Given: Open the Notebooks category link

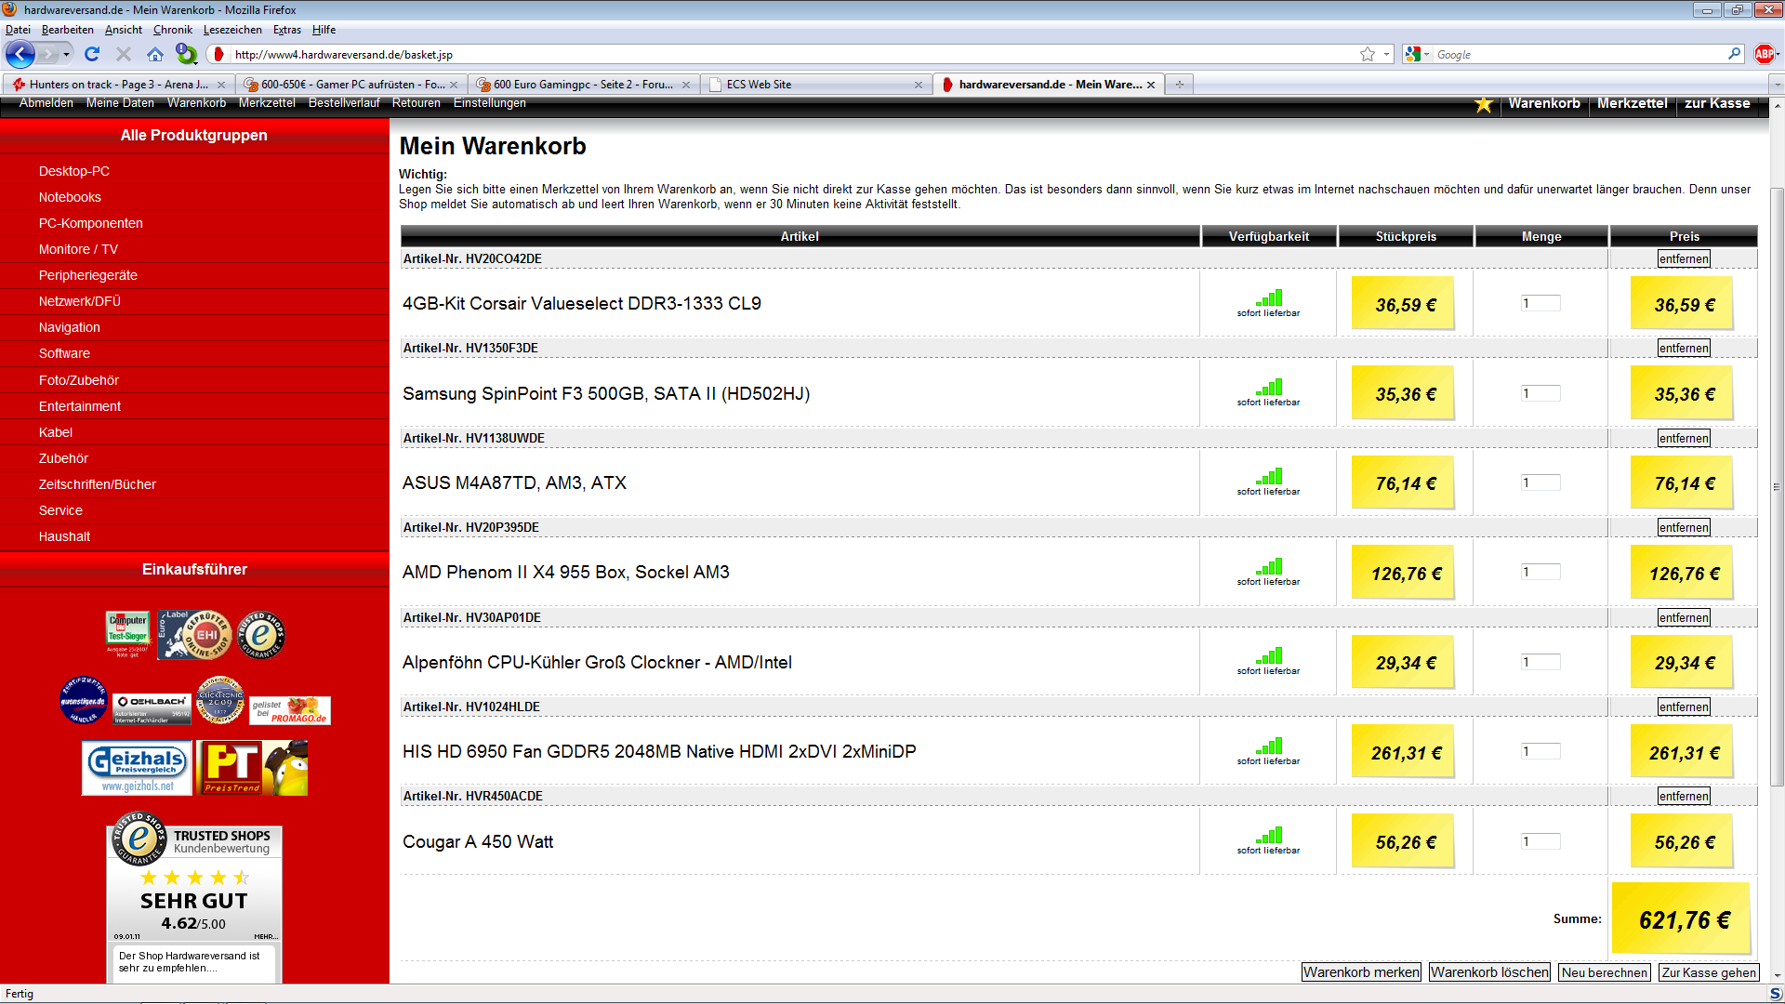Looking at the screenshot, I should (x=70, y=197).
